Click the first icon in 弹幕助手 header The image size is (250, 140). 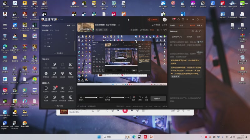192,31
